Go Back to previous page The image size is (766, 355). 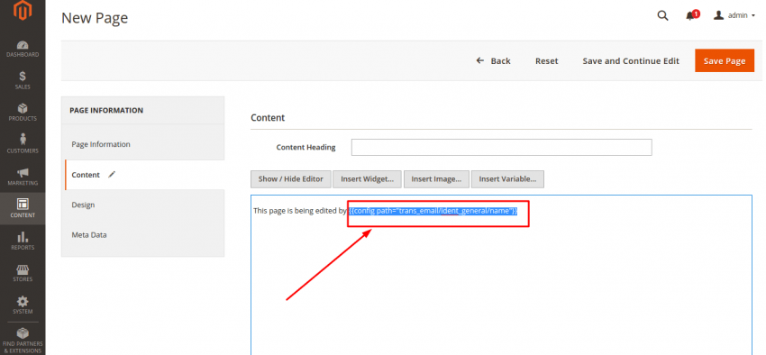pyautogui.click(x=494, y=61)
